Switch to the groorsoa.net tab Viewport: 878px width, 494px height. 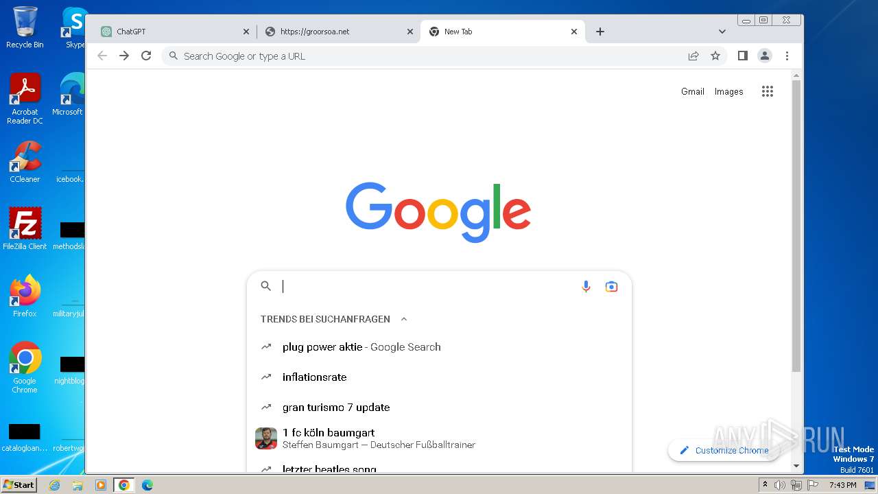point(339,32)
